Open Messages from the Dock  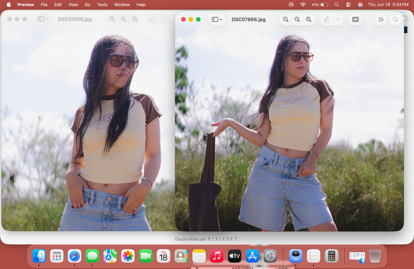pyautogui.click(x=92, y=256)
